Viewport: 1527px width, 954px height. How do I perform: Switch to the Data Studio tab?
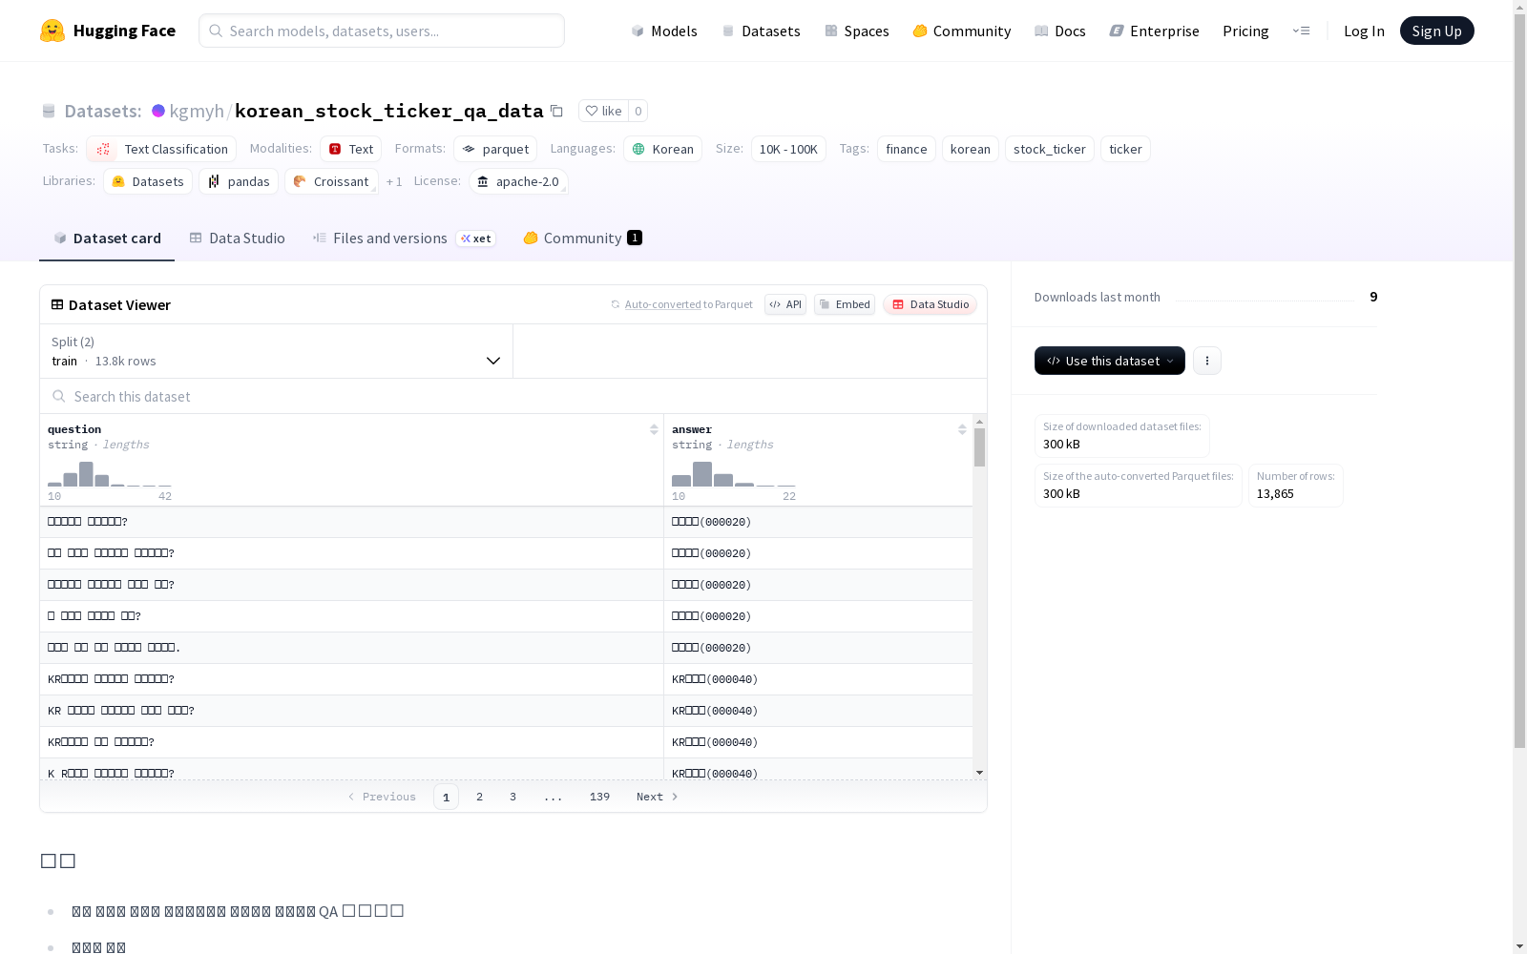click(237, 238)
